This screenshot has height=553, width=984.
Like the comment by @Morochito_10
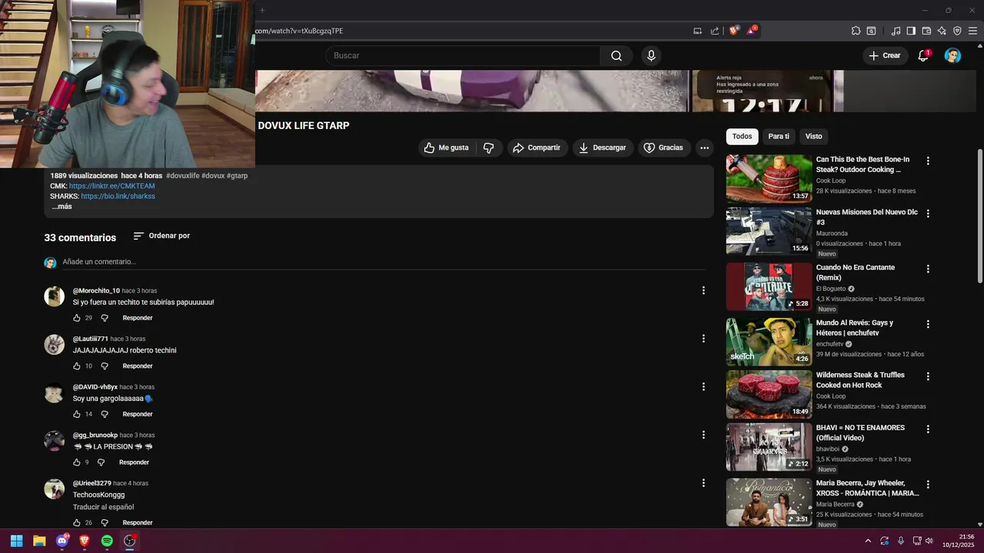[x=77, y=318]
